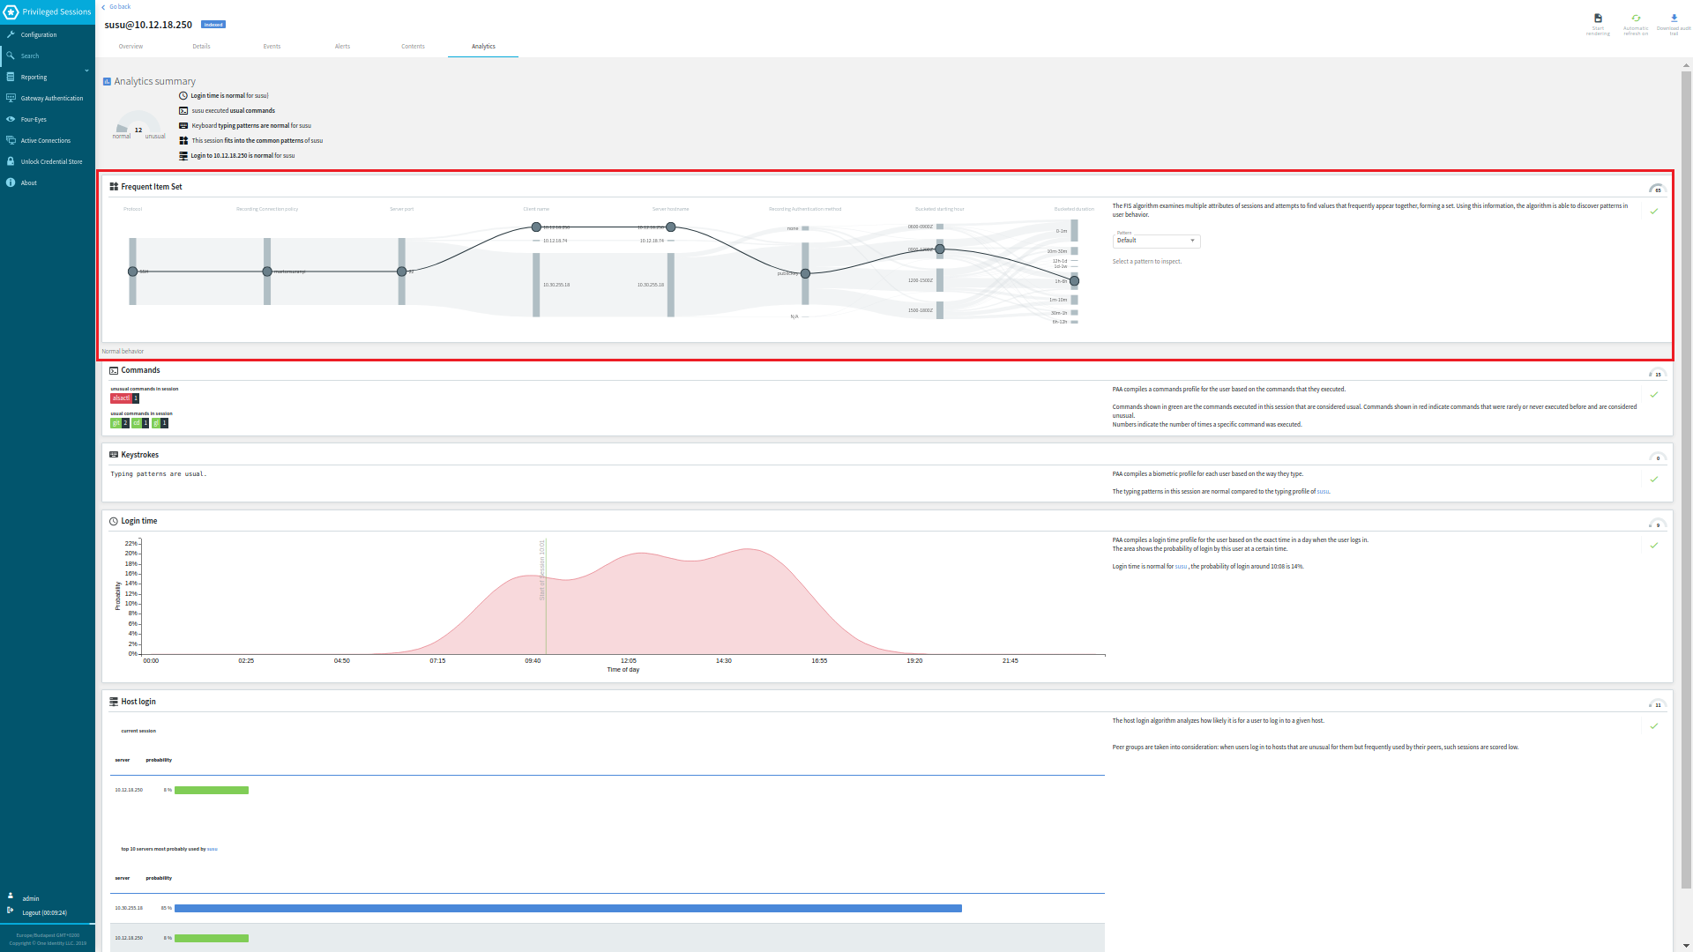
Task: Click the Login time section clock icon
Action: (114, 521)
